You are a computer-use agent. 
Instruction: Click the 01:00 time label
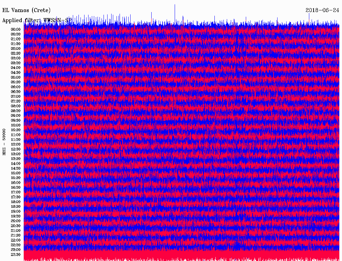pyautogui.click(x=16, y=39)
